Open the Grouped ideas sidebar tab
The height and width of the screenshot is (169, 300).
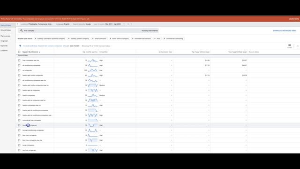point(6,30)
